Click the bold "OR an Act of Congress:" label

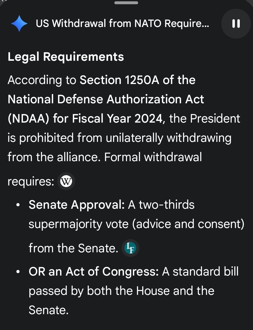[x=93, y=272]
